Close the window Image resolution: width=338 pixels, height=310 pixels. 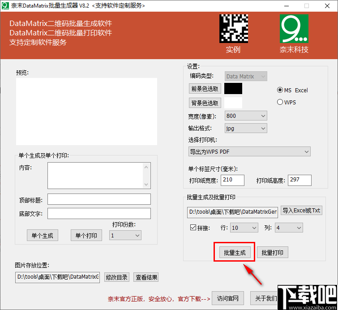click(327, 6)
